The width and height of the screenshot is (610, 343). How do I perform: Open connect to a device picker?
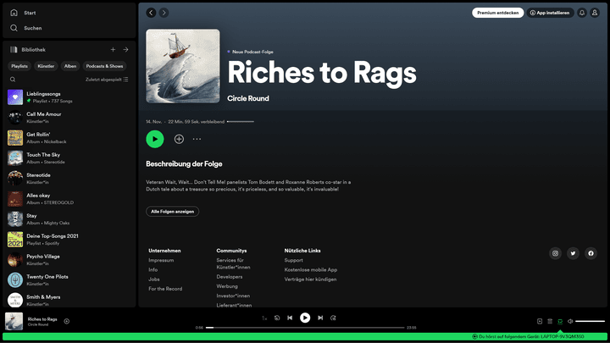click(x=560, y=321)
